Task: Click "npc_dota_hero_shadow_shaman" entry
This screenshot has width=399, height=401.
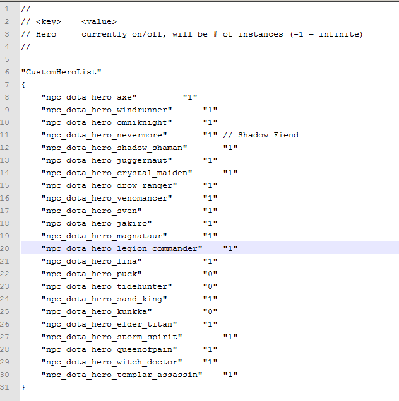Action: click(x=114, y=148)
